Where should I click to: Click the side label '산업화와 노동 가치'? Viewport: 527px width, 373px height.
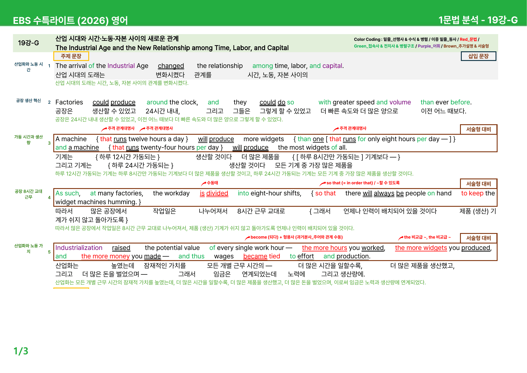pos(29,248)
